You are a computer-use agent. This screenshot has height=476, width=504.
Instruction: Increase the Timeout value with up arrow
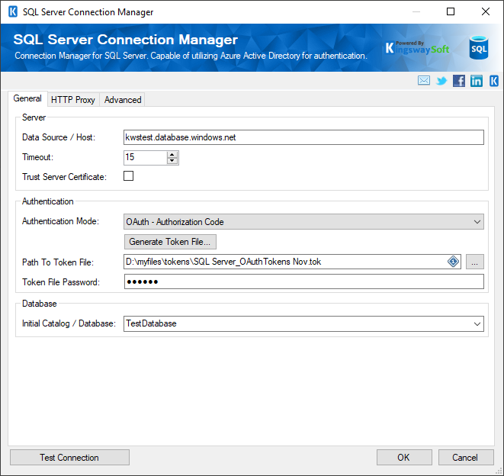click(172, 154)
